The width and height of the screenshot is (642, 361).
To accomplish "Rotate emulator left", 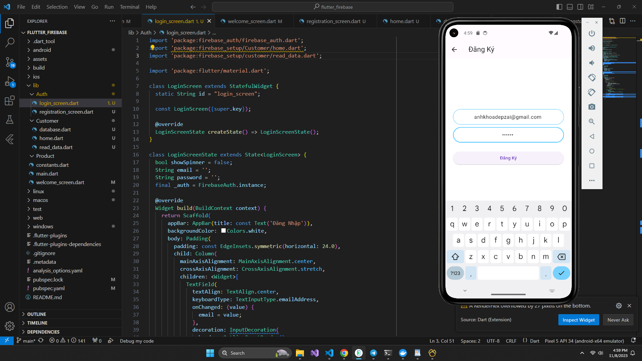I will pos(592,78).
